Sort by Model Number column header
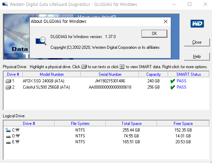Image resolution: width=212 pixels, height=163 pixels. pyautogui.click(x=52, y=74)
